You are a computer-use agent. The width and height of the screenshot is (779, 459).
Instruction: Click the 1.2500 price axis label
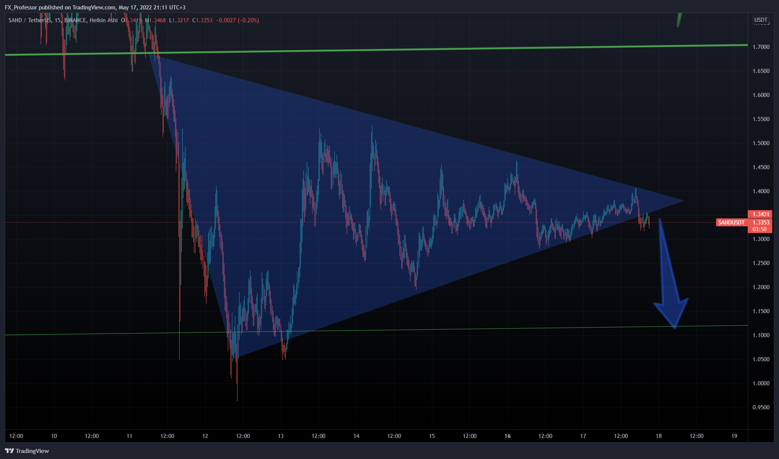(x=761, y=263)
